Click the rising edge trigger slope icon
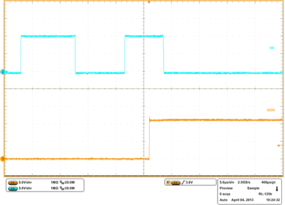The image size is (285, 205). click(x=183, y=182)
